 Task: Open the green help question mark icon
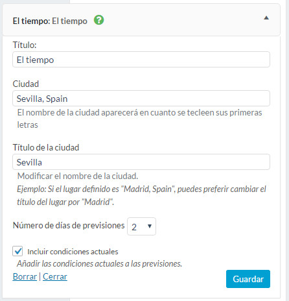tap(98, 20)
